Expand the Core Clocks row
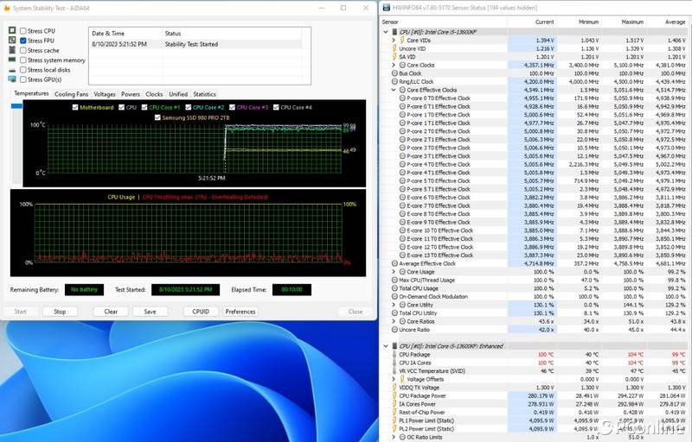Image resolution: width=692 pixels, height=442 pixels. (x=394, y=65)
